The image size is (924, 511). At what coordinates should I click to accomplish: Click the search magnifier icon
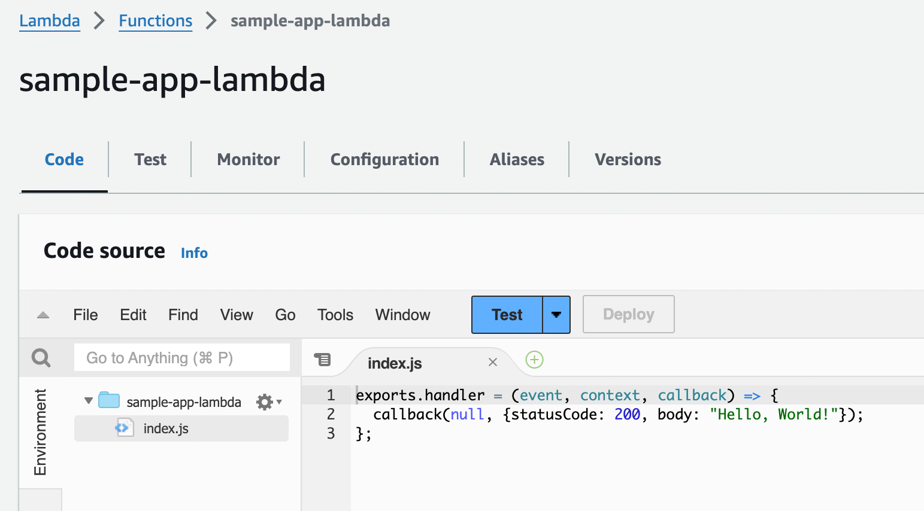tap(41, 358)
